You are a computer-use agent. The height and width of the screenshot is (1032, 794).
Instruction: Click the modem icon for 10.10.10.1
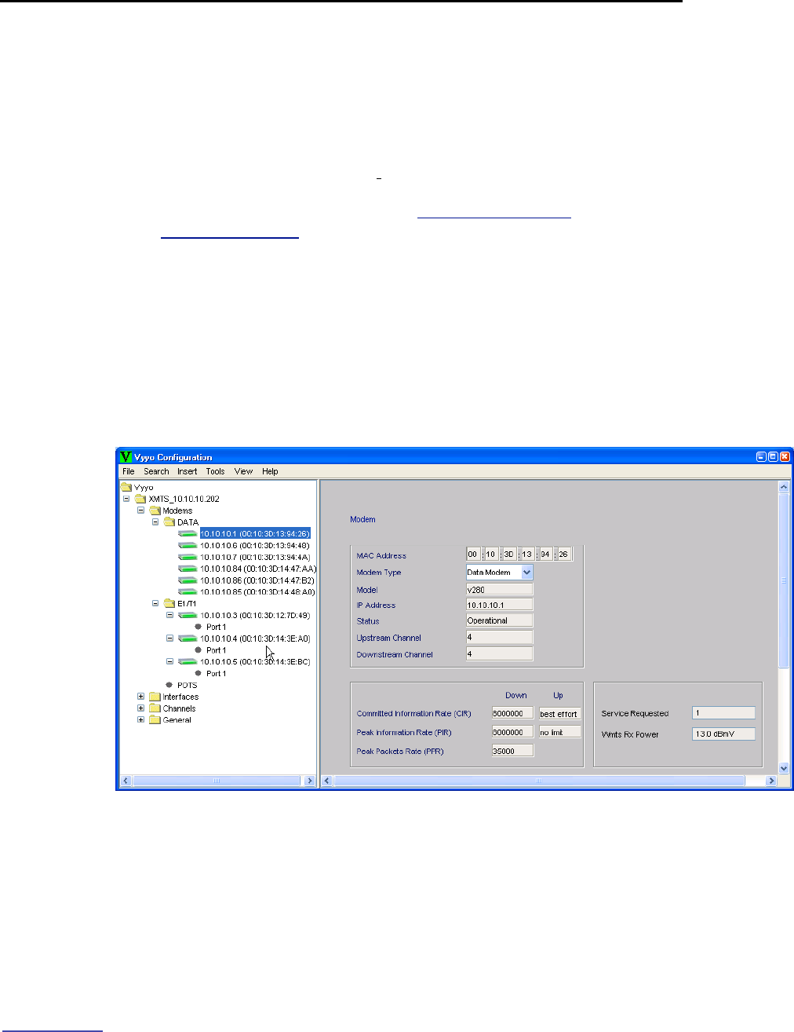click(188, 534)
